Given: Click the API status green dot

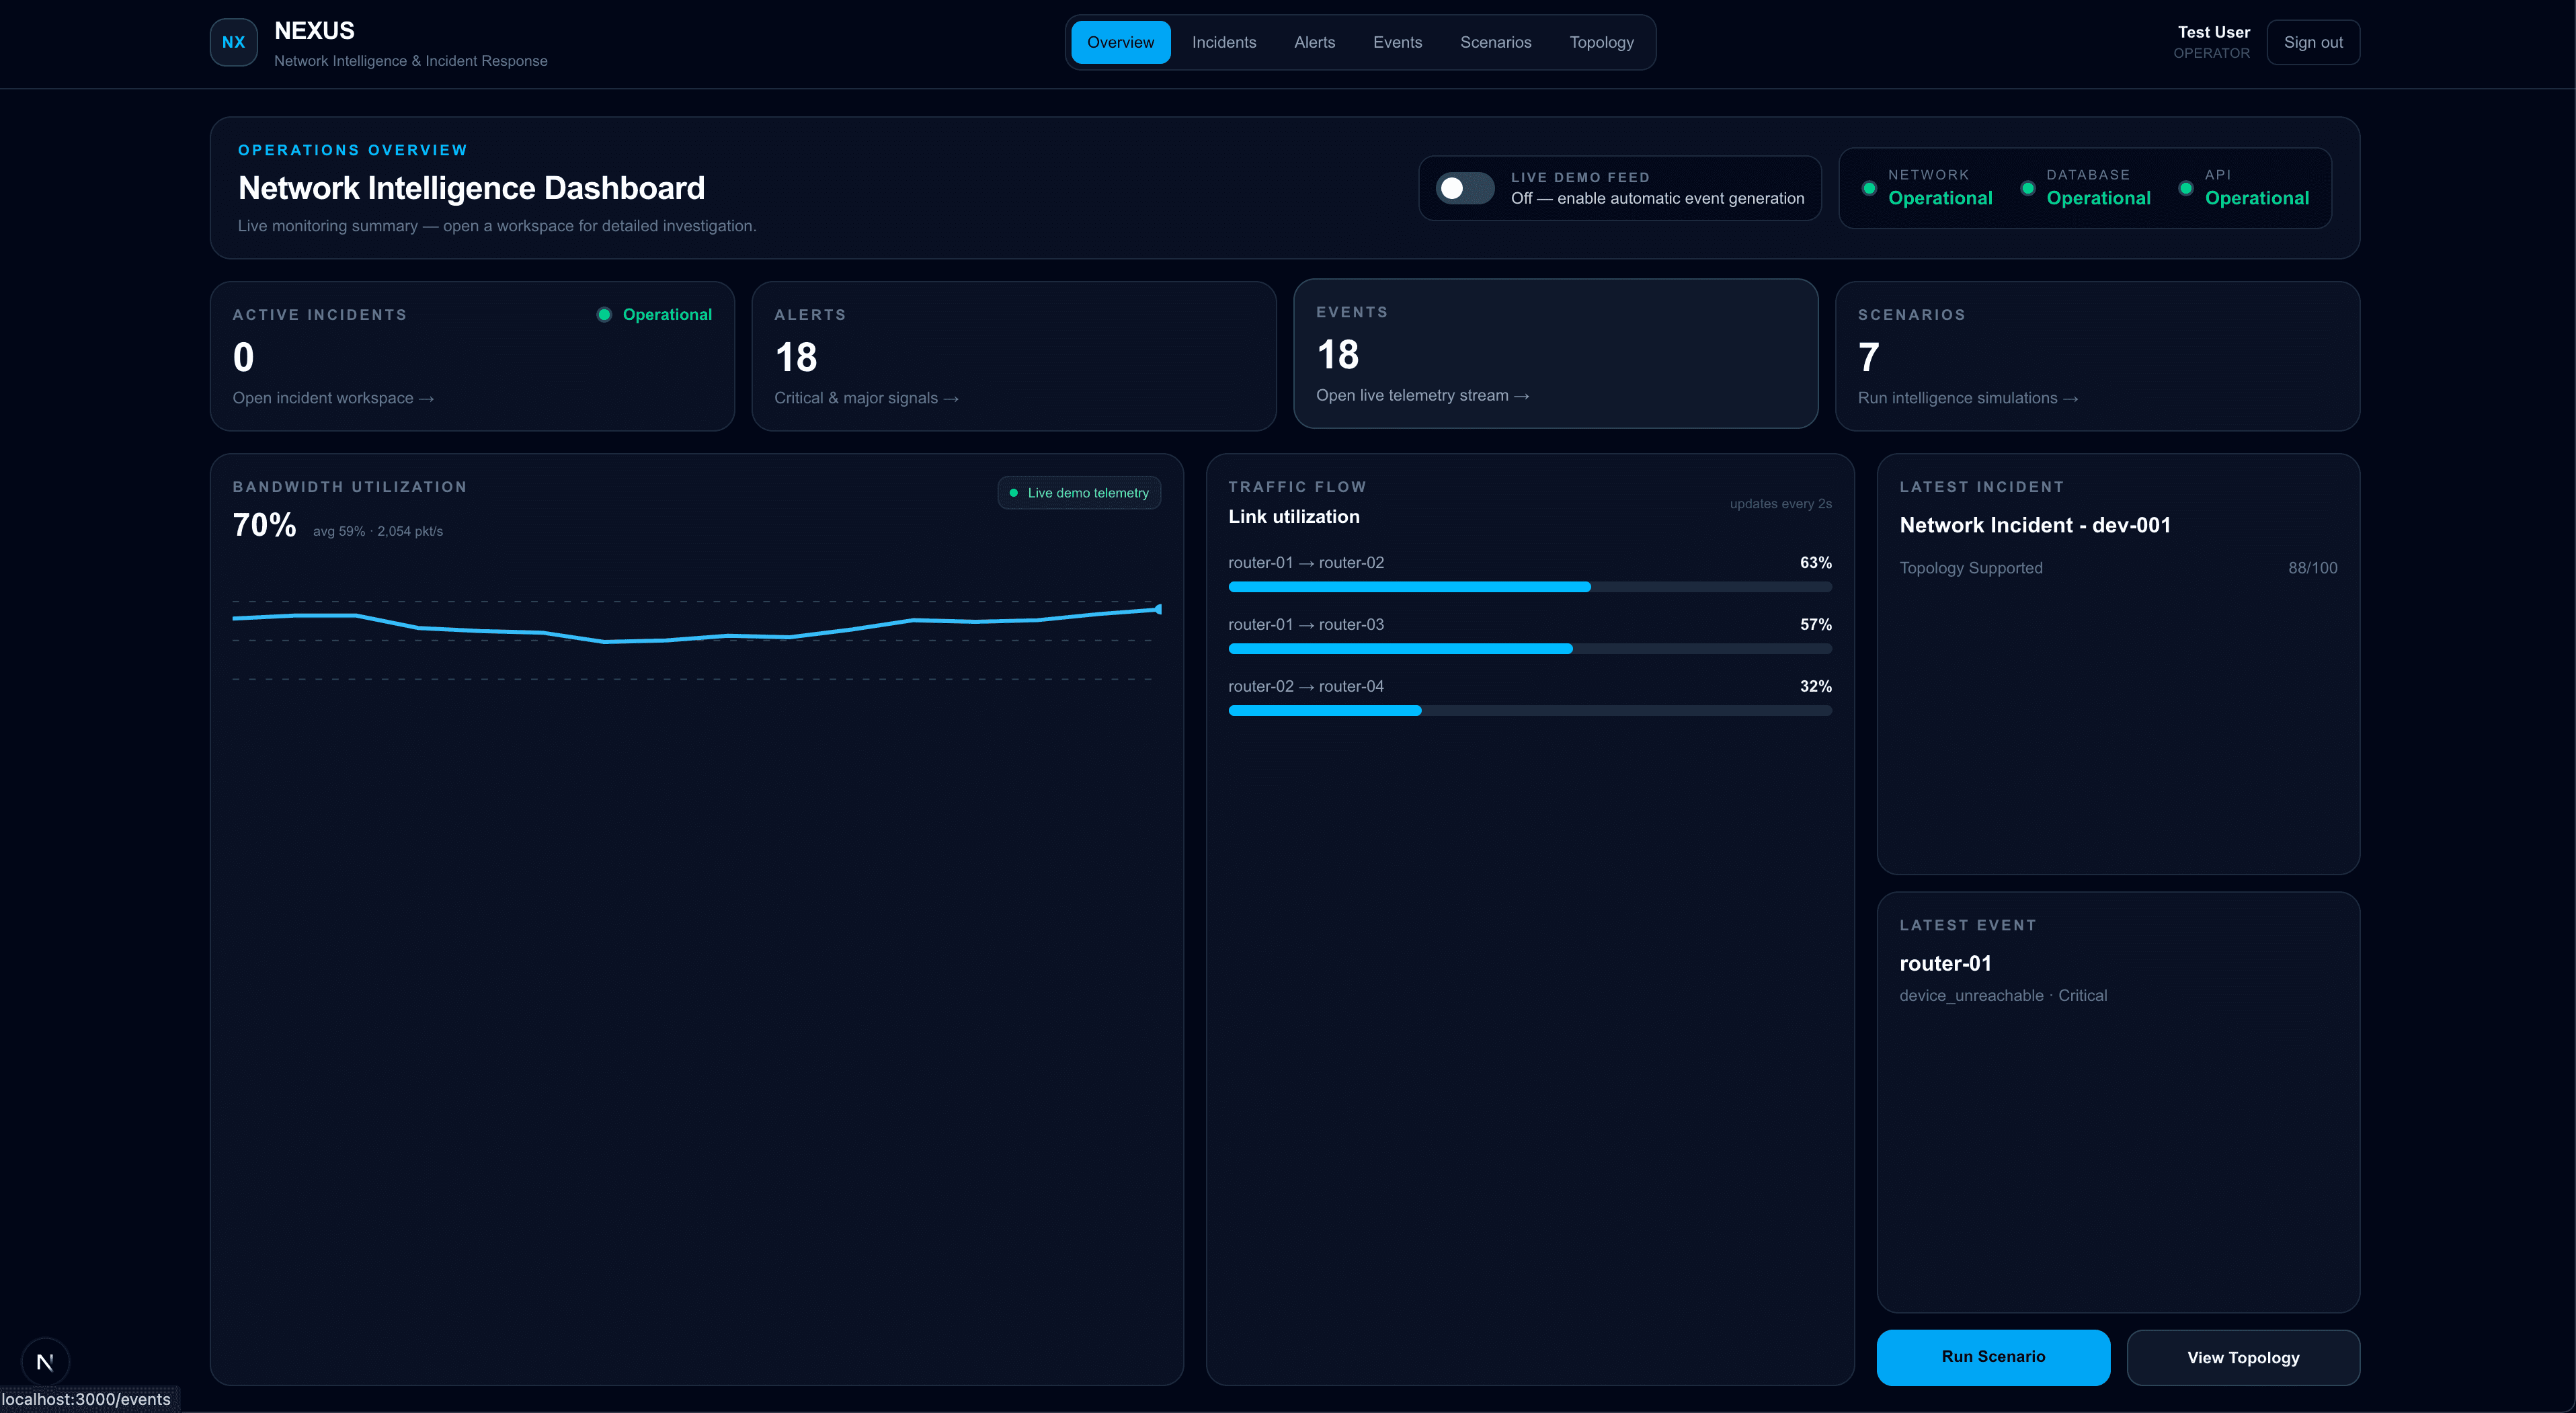Looking at the screenshot, I should click(x=2185, y=188).
